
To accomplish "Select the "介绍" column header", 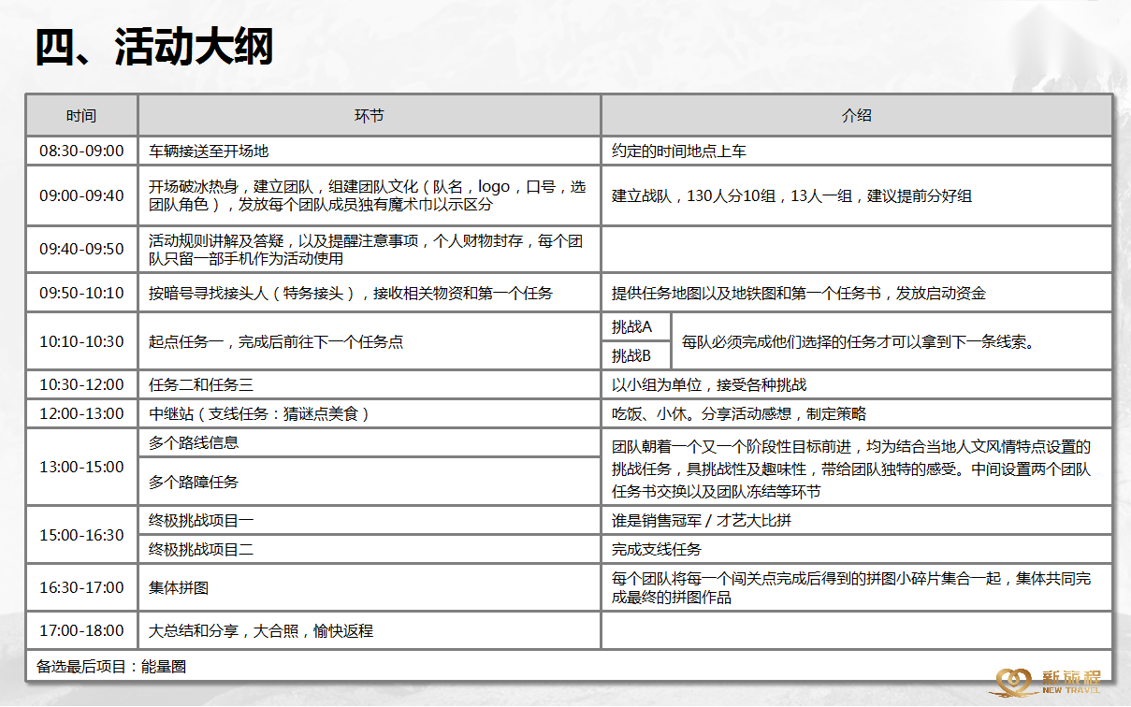I will pos(857,116).
